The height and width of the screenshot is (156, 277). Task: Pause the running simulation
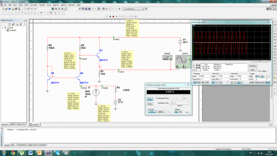(x=110, y=17)
